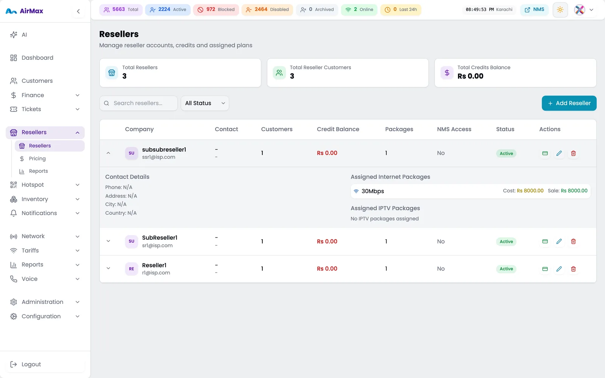Viewport: 605px width, 378px height.
Task: Open the All Status filter dropdown
Action: tap(205, 103)
